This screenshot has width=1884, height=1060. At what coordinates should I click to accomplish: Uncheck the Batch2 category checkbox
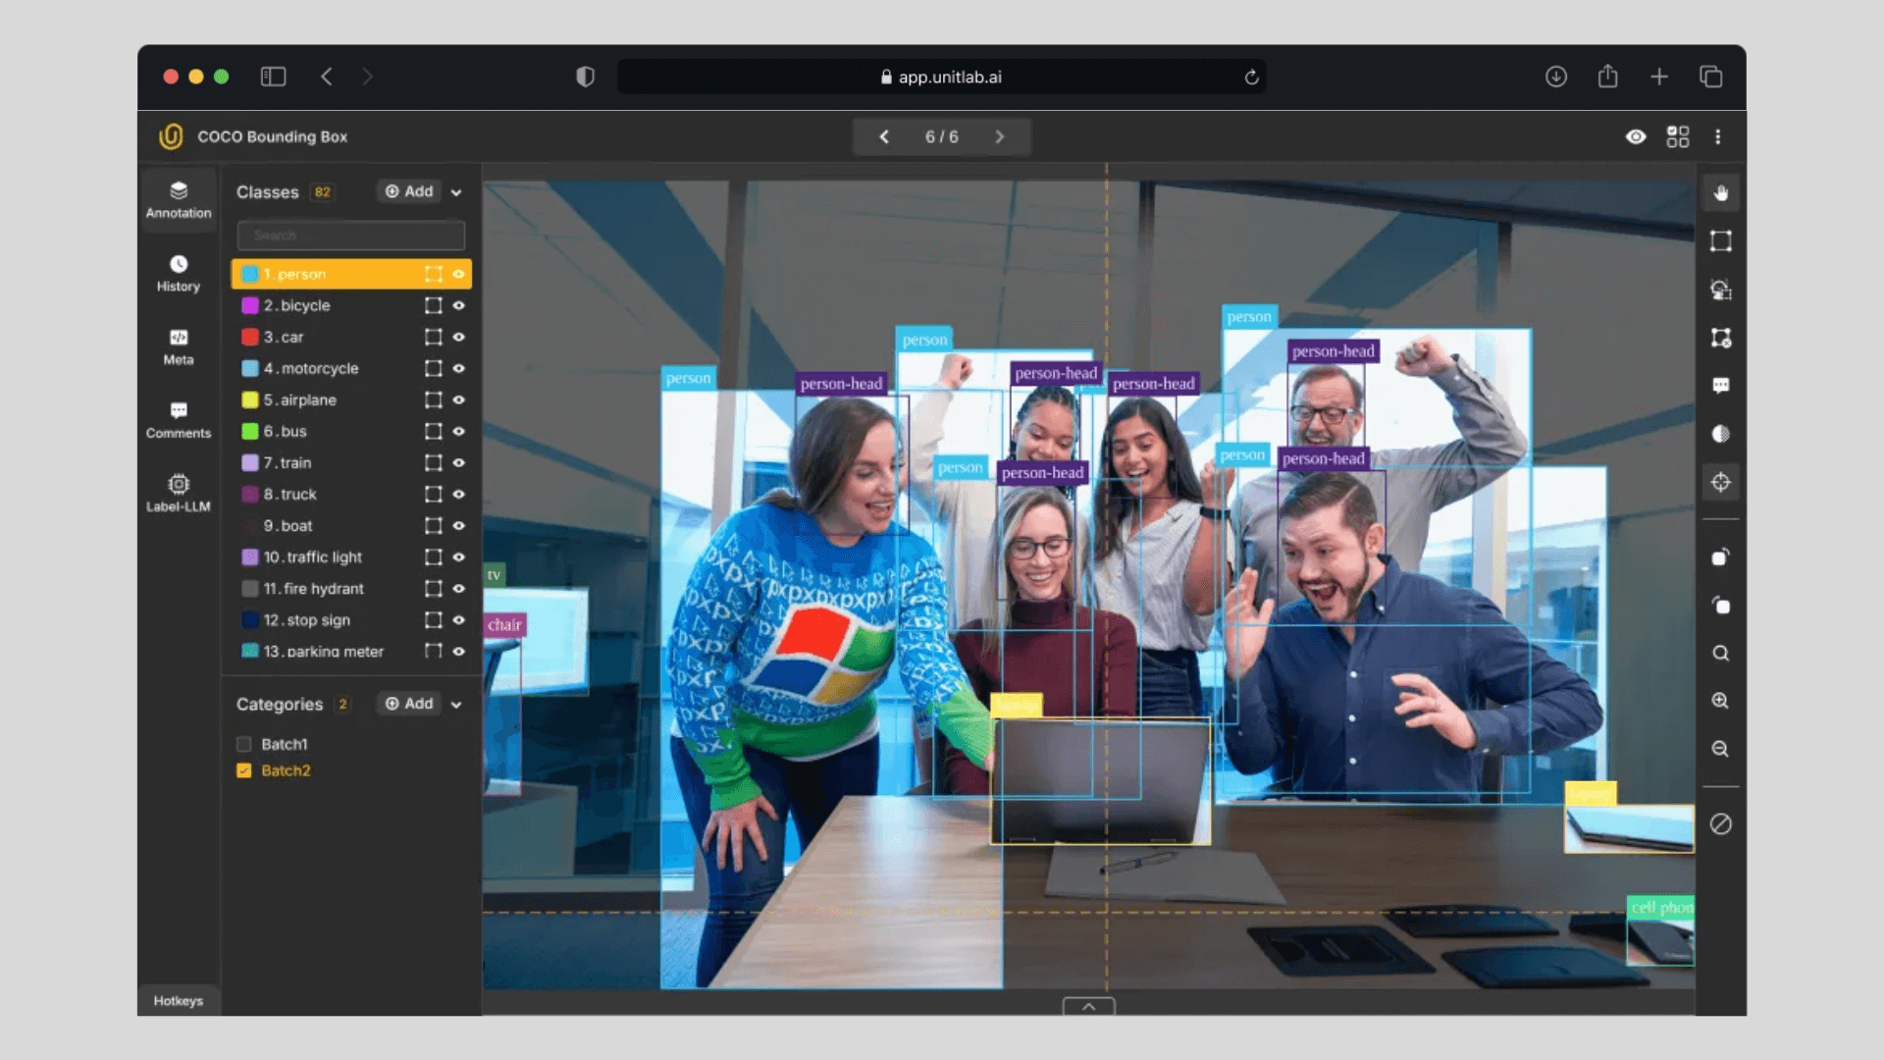tap(244, 770)
